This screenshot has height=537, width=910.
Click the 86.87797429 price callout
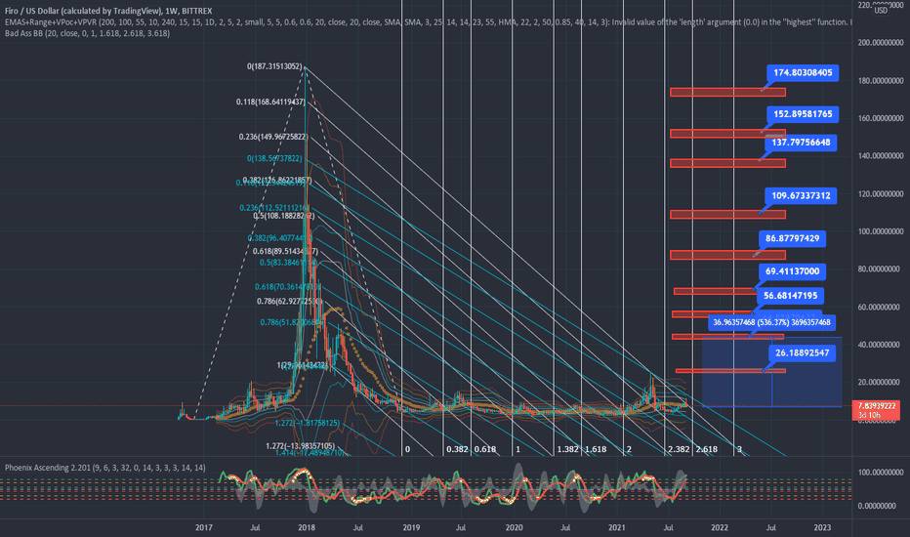point(792,238)
